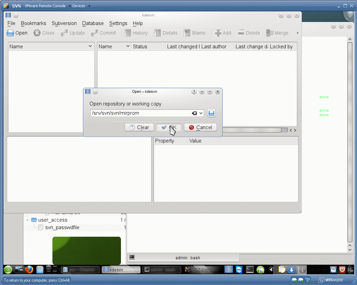Open the file browse dialog icon next to path
This screenshot has width=357, height=285.
[x=211, y=113]
